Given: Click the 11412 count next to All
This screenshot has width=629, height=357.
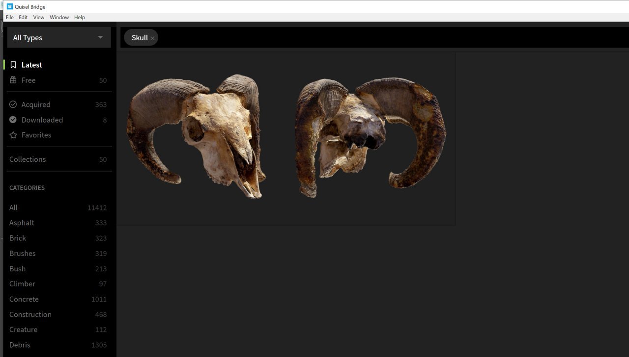Looking at the screenshot, I should tap(97, 208).
